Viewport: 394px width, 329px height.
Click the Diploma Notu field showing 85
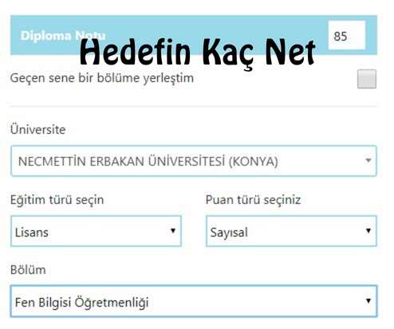(347, 35)
